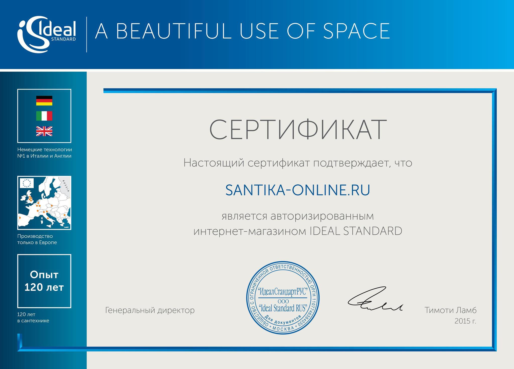Screen dimensions: 514x369
Task: Click 'Настоящий сертификат подтверждает, что' line
Action: click(298, 163)
